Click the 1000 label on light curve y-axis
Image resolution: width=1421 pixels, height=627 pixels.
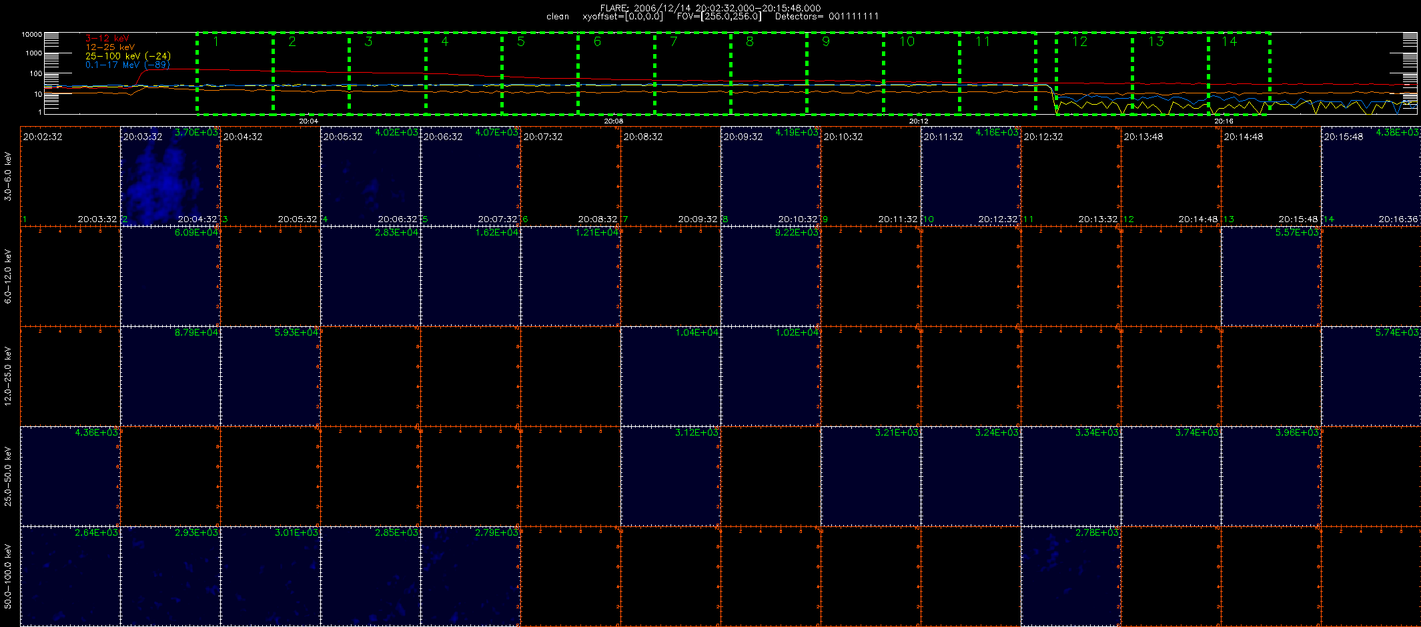33,53
